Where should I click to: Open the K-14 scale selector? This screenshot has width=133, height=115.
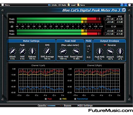click(114, 26)
